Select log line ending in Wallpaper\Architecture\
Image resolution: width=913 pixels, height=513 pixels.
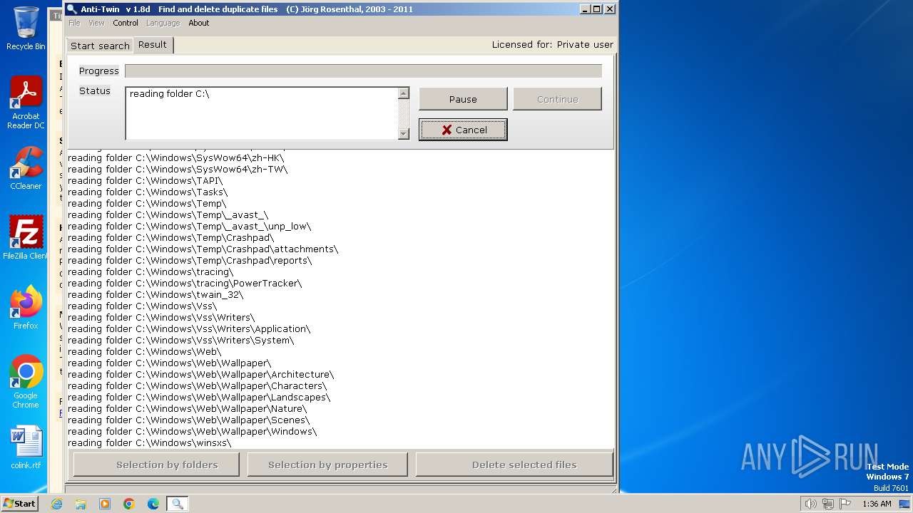click(x=201, y=374)
